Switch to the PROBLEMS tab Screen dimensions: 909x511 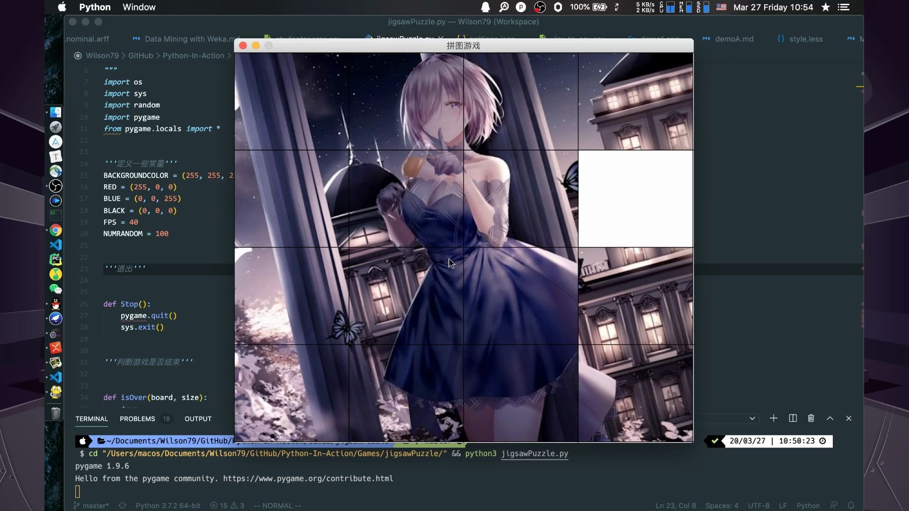(137, 419)
